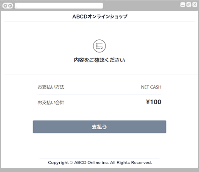Click the お支払い方法 label
Viewport: 199px width, 172px height.
coord(51,87)
